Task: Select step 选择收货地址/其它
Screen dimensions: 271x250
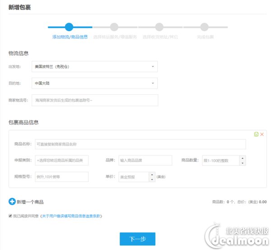Action: [x=160, y=37]
